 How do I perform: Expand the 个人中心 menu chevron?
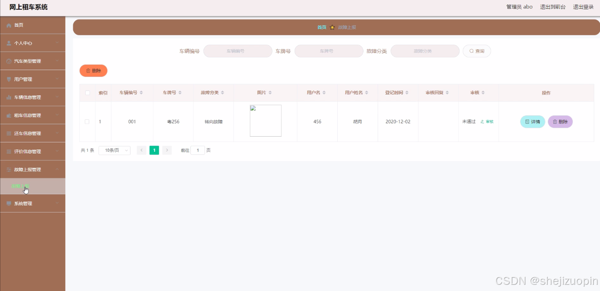click(x=57, y=43)
